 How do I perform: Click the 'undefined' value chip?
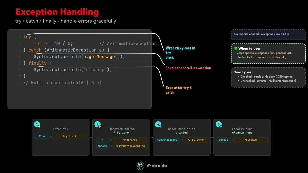tap(130, 140)
